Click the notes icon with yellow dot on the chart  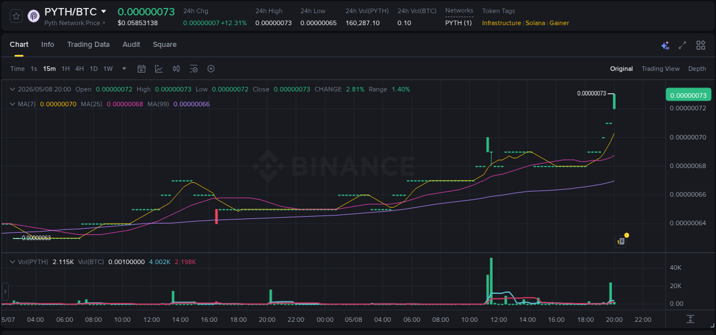621,241
